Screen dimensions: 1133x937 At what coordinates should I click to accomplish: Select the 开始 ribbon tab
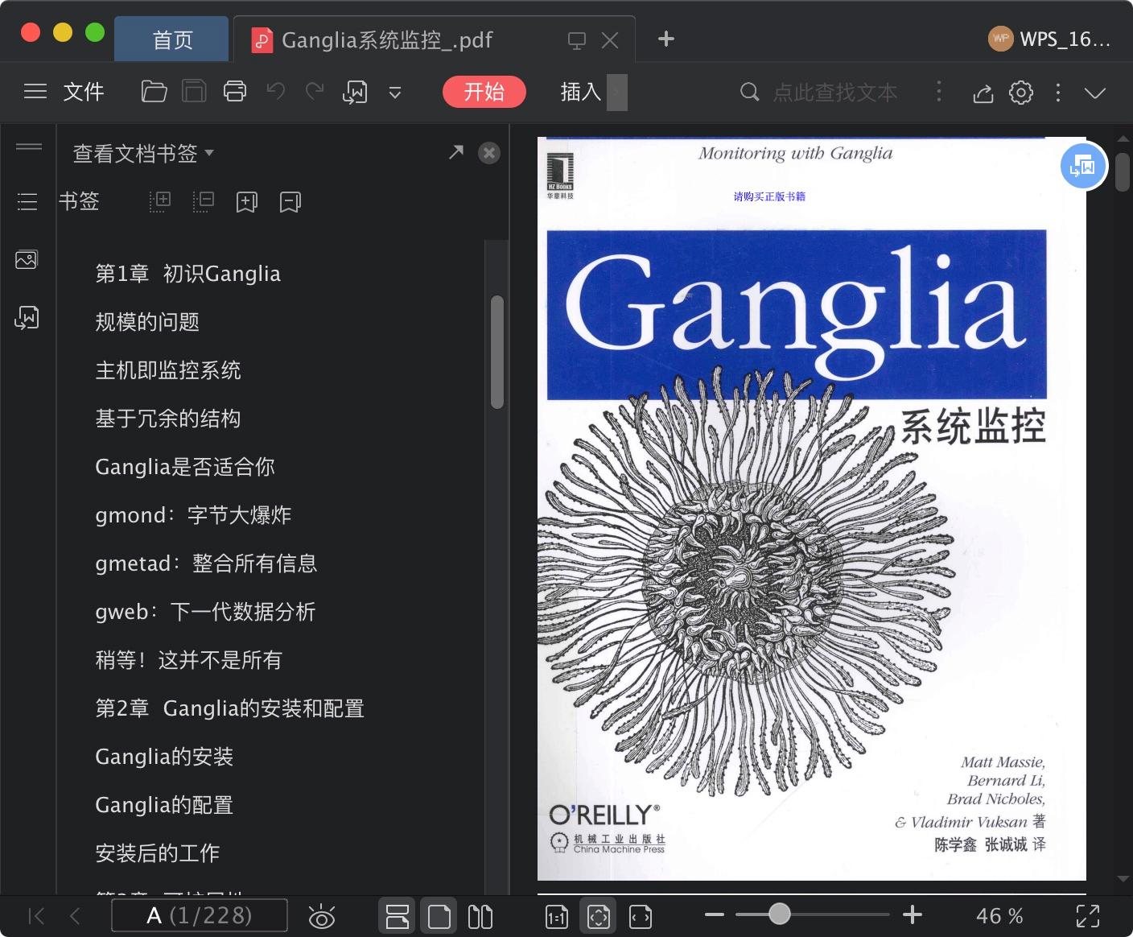(484, 92)
